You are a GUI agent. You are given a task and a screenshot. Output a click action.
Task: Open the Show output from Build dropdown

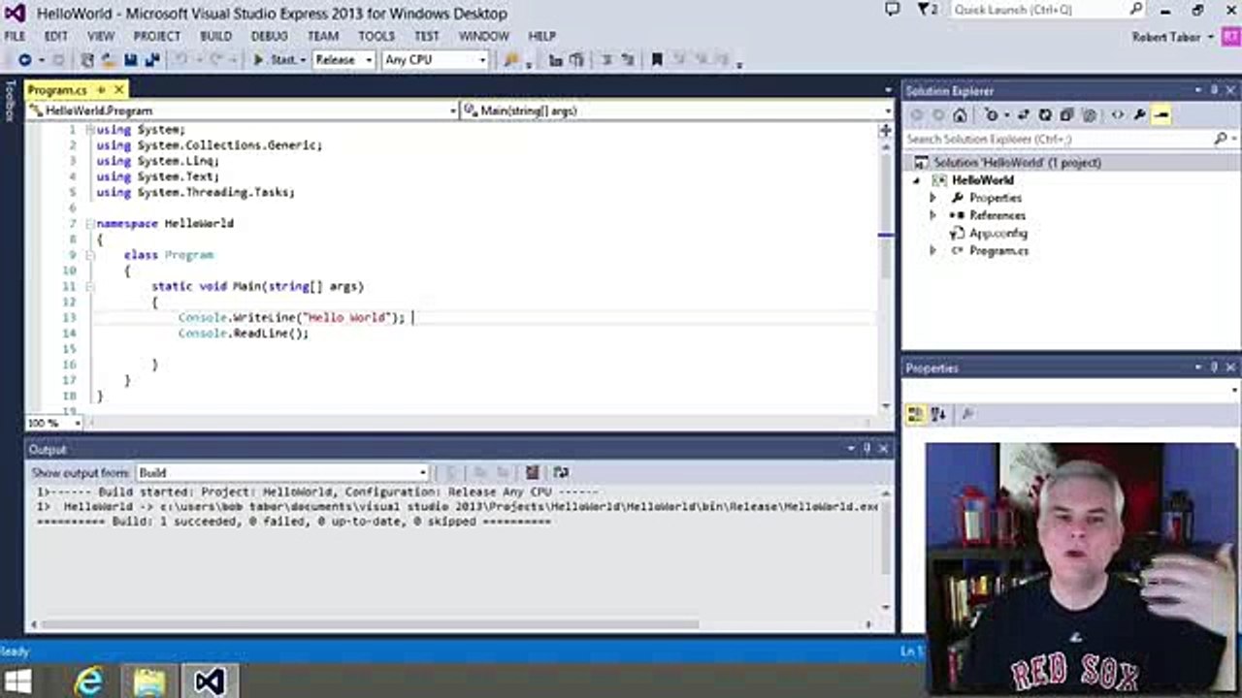(x=282, y=473)
